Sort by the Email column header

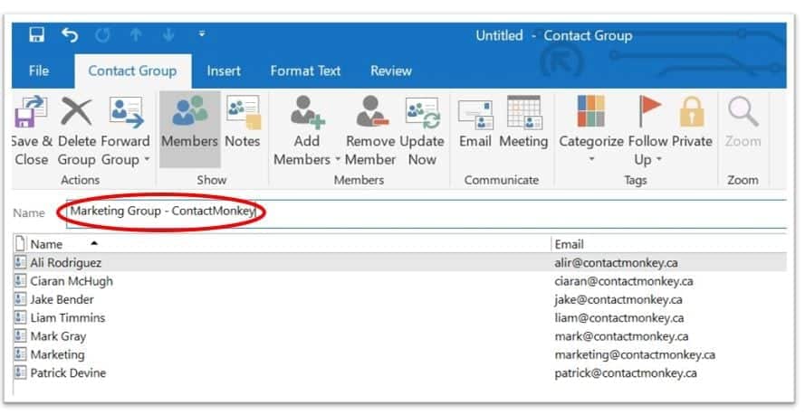coord(570,244)
